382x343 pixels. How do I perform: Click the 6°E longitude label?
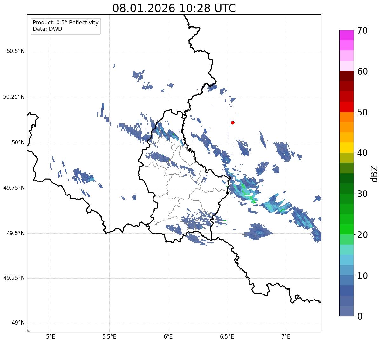168,336
